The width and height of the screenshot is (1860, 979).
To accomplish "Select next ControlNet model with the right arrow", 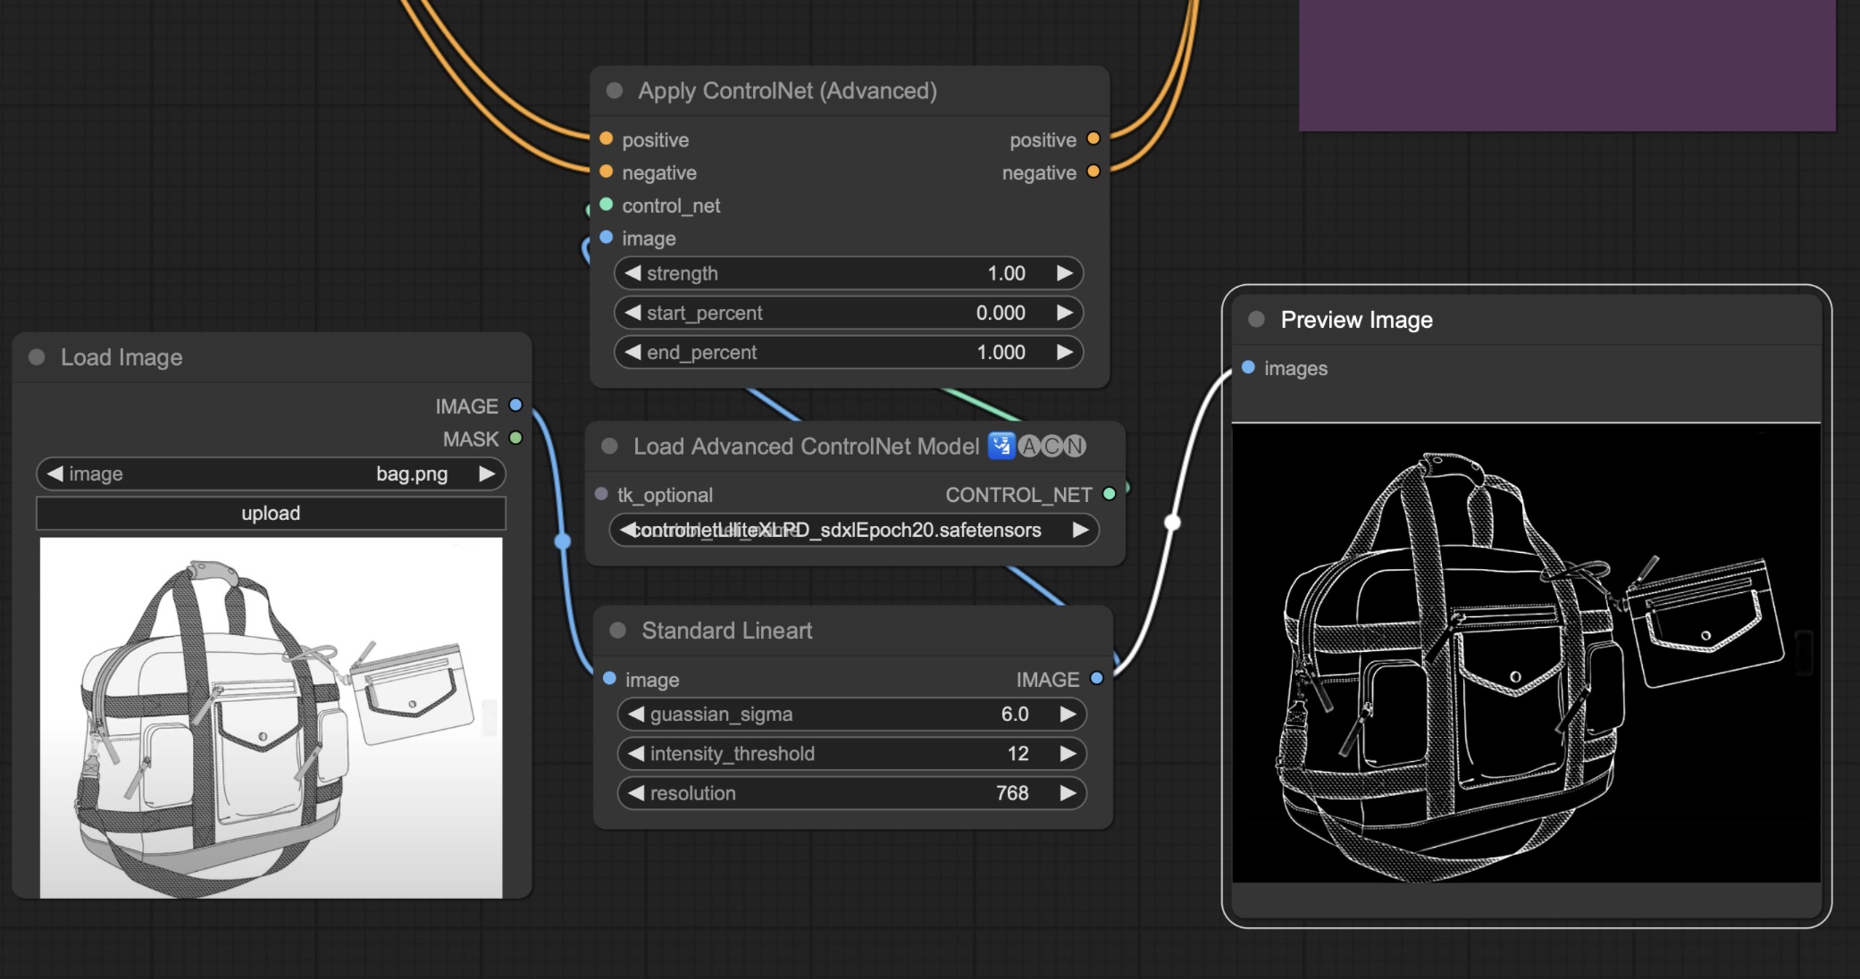I will point(1080,530).
